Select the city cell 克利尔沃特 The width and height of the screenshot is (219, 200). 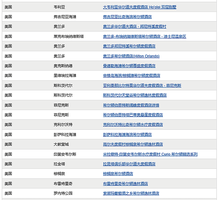coord(63,125)
